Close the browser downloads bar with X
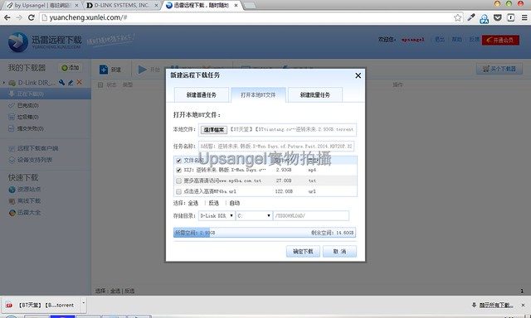531x318 pixels. click(x=524, y=305)
